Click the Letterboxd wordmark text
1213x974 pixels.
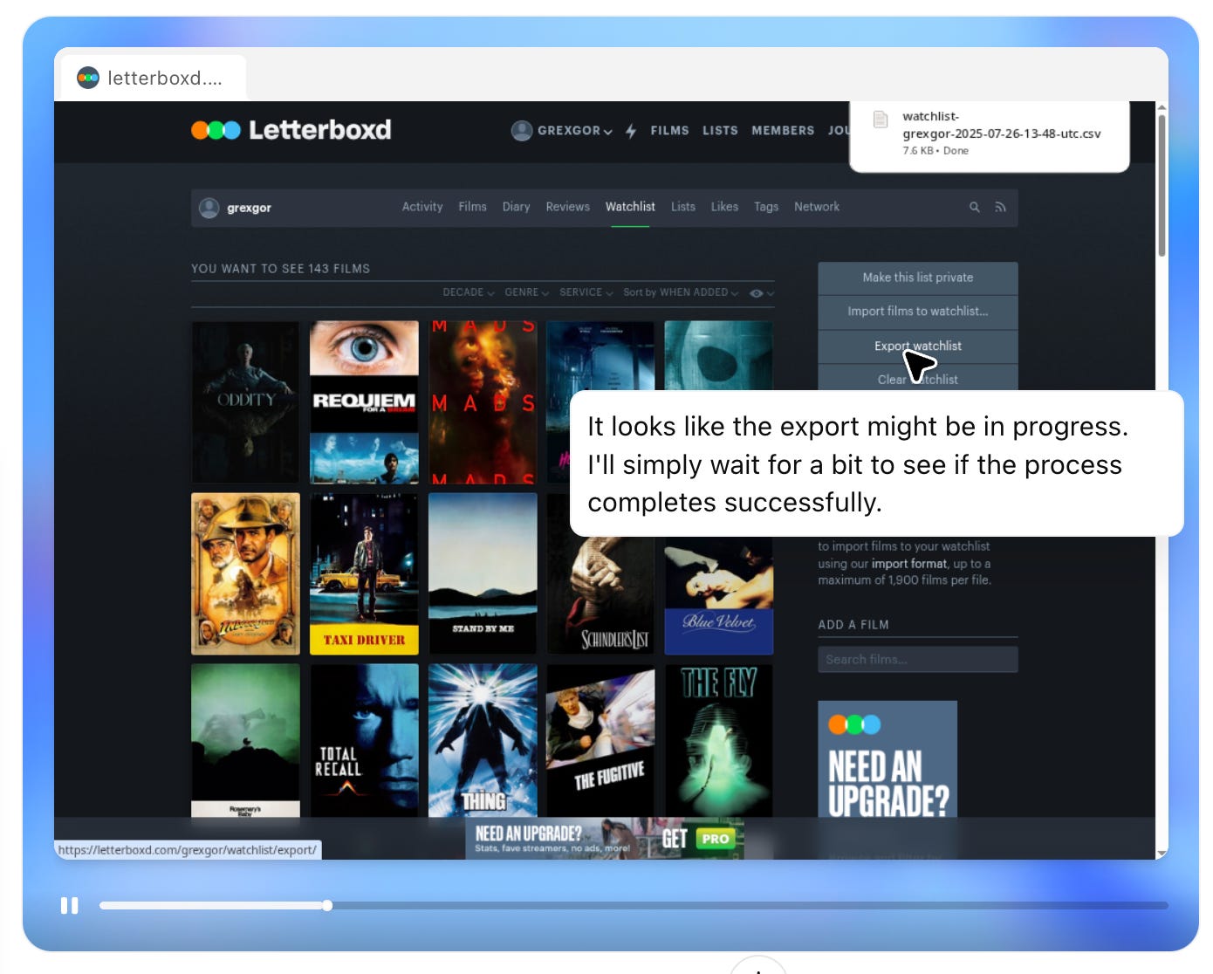pyautogui.click(x=320, y=130)
